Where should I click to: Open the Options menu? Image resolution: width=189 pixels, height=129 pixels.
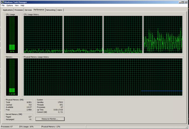pyautogui.click(x=10, y=5)
